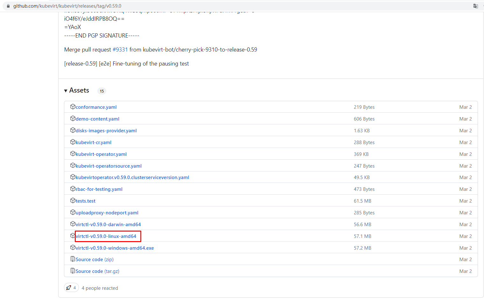This screenshot has width=484, height=299.
Task: Download Source code (tar.gz)
Action: [x=97, y=271]
